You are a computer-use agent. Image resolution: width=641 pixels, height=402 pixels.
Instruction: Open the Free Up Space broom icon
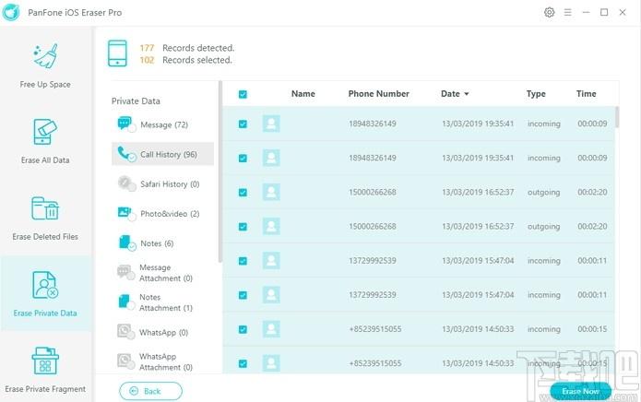pos(46,55)
